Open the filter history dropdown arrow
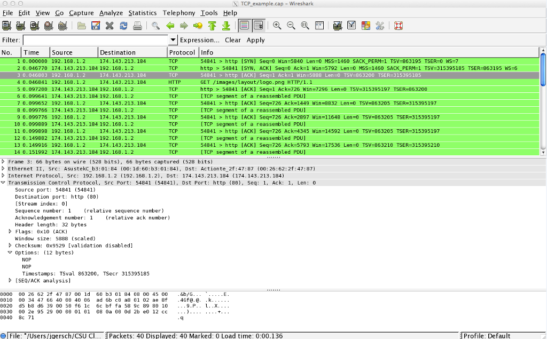This screenshot has height=339, width=547. (x=173, y=40)
